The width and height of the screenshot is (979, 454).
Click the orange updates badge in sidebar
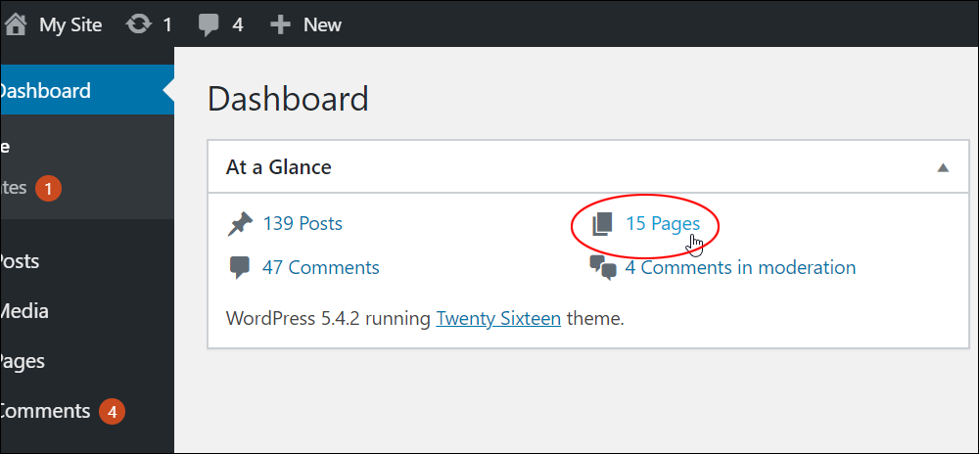(x=48, y=188)
